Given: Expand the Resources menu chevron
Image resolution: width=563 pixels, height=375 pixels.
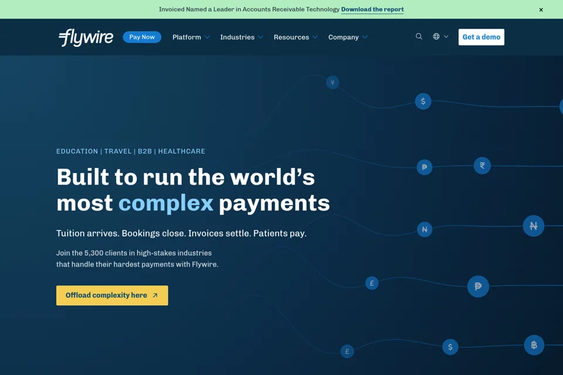Looking at the screenshot, I should pos(315,37).
